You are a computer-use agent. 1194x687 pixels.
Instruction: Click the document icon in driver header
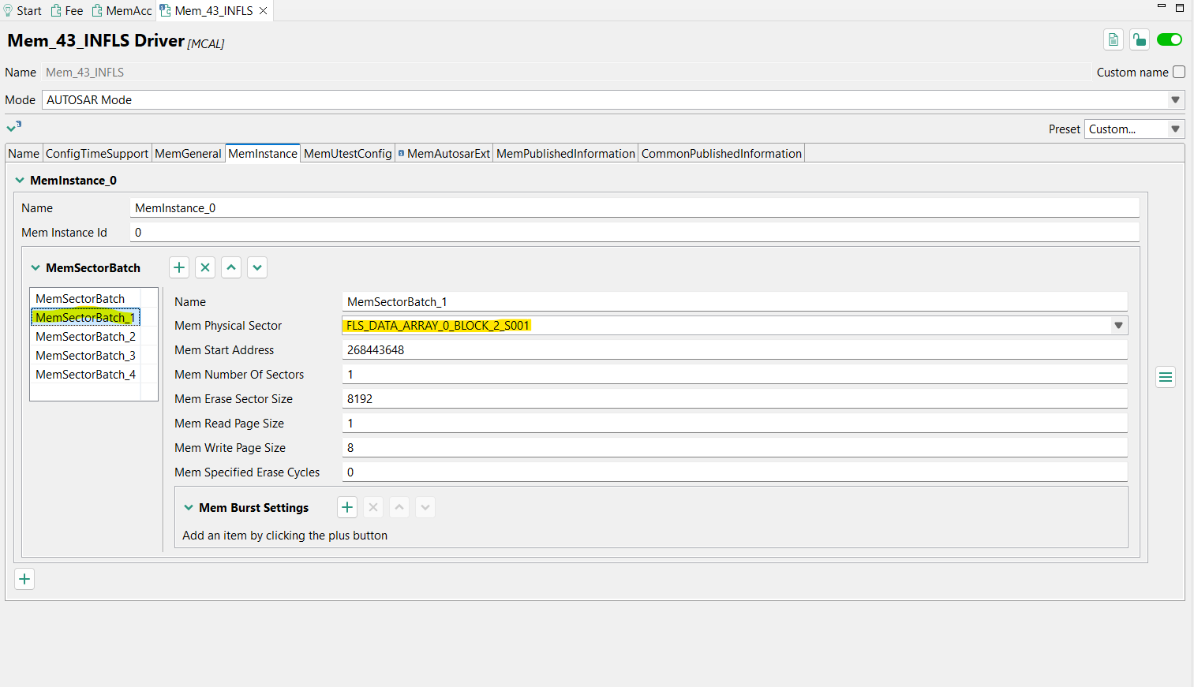[x=1114, y=39]
